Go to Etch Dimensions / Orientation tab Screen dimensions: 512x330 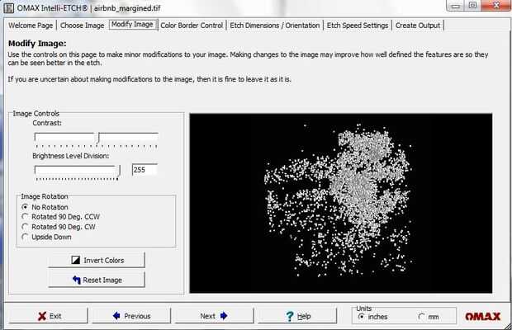coord(275,26)
